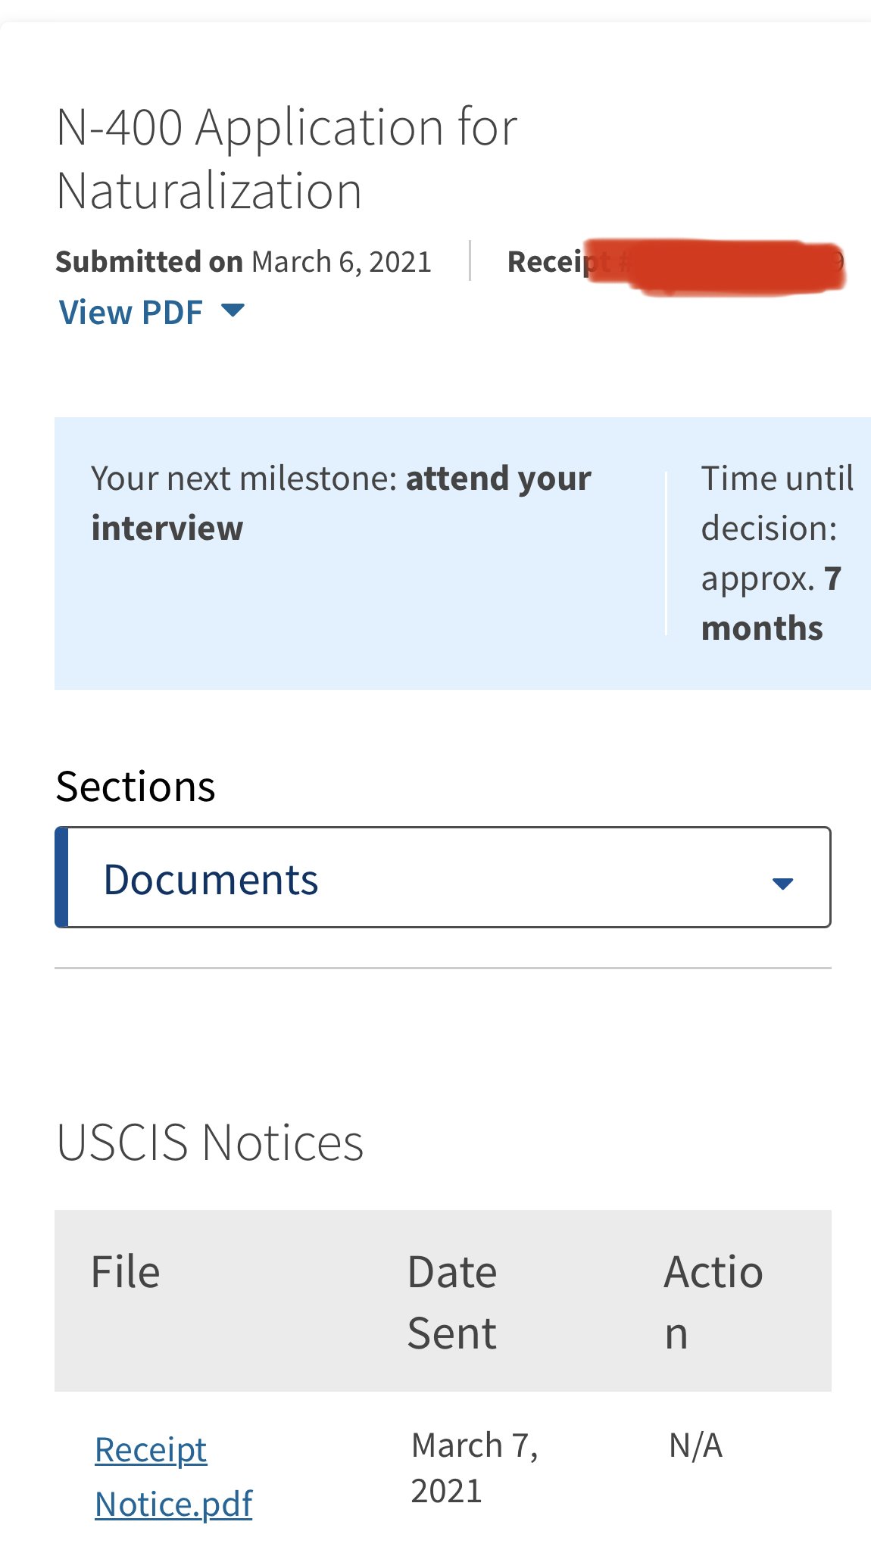Click the Action column header

tap(713, 1302)
